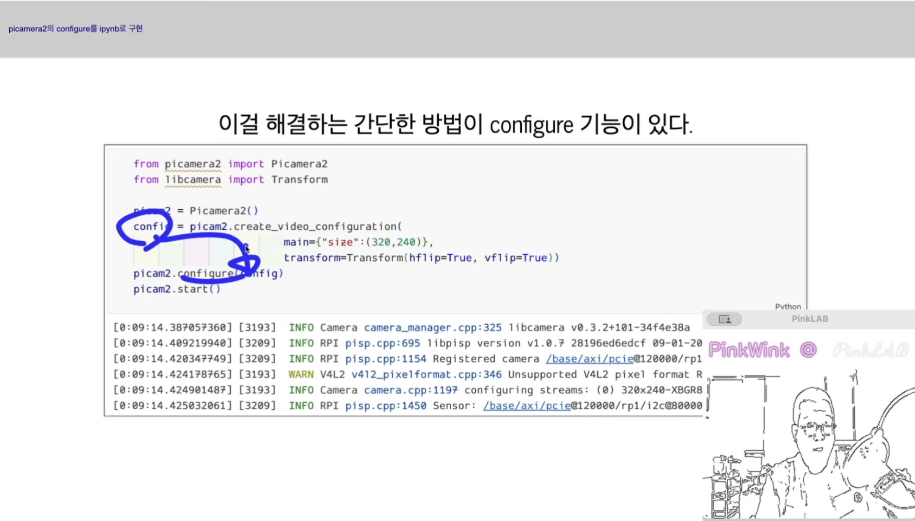Screen dimensions: 915x521
Task: Click the transform=Transform(hflip=True...) code line
Action: tap(421, 258)
